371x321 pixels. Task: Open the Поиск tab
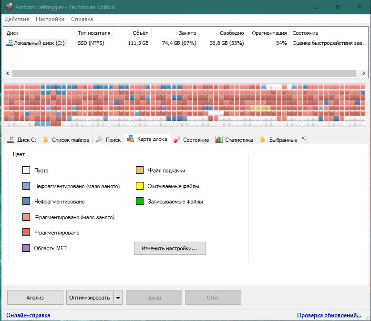(108, 139)
